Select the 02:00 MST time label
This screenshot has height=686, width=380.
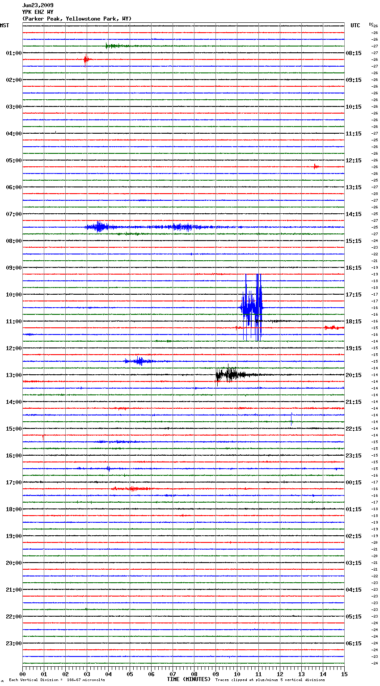tap(14, 80)
